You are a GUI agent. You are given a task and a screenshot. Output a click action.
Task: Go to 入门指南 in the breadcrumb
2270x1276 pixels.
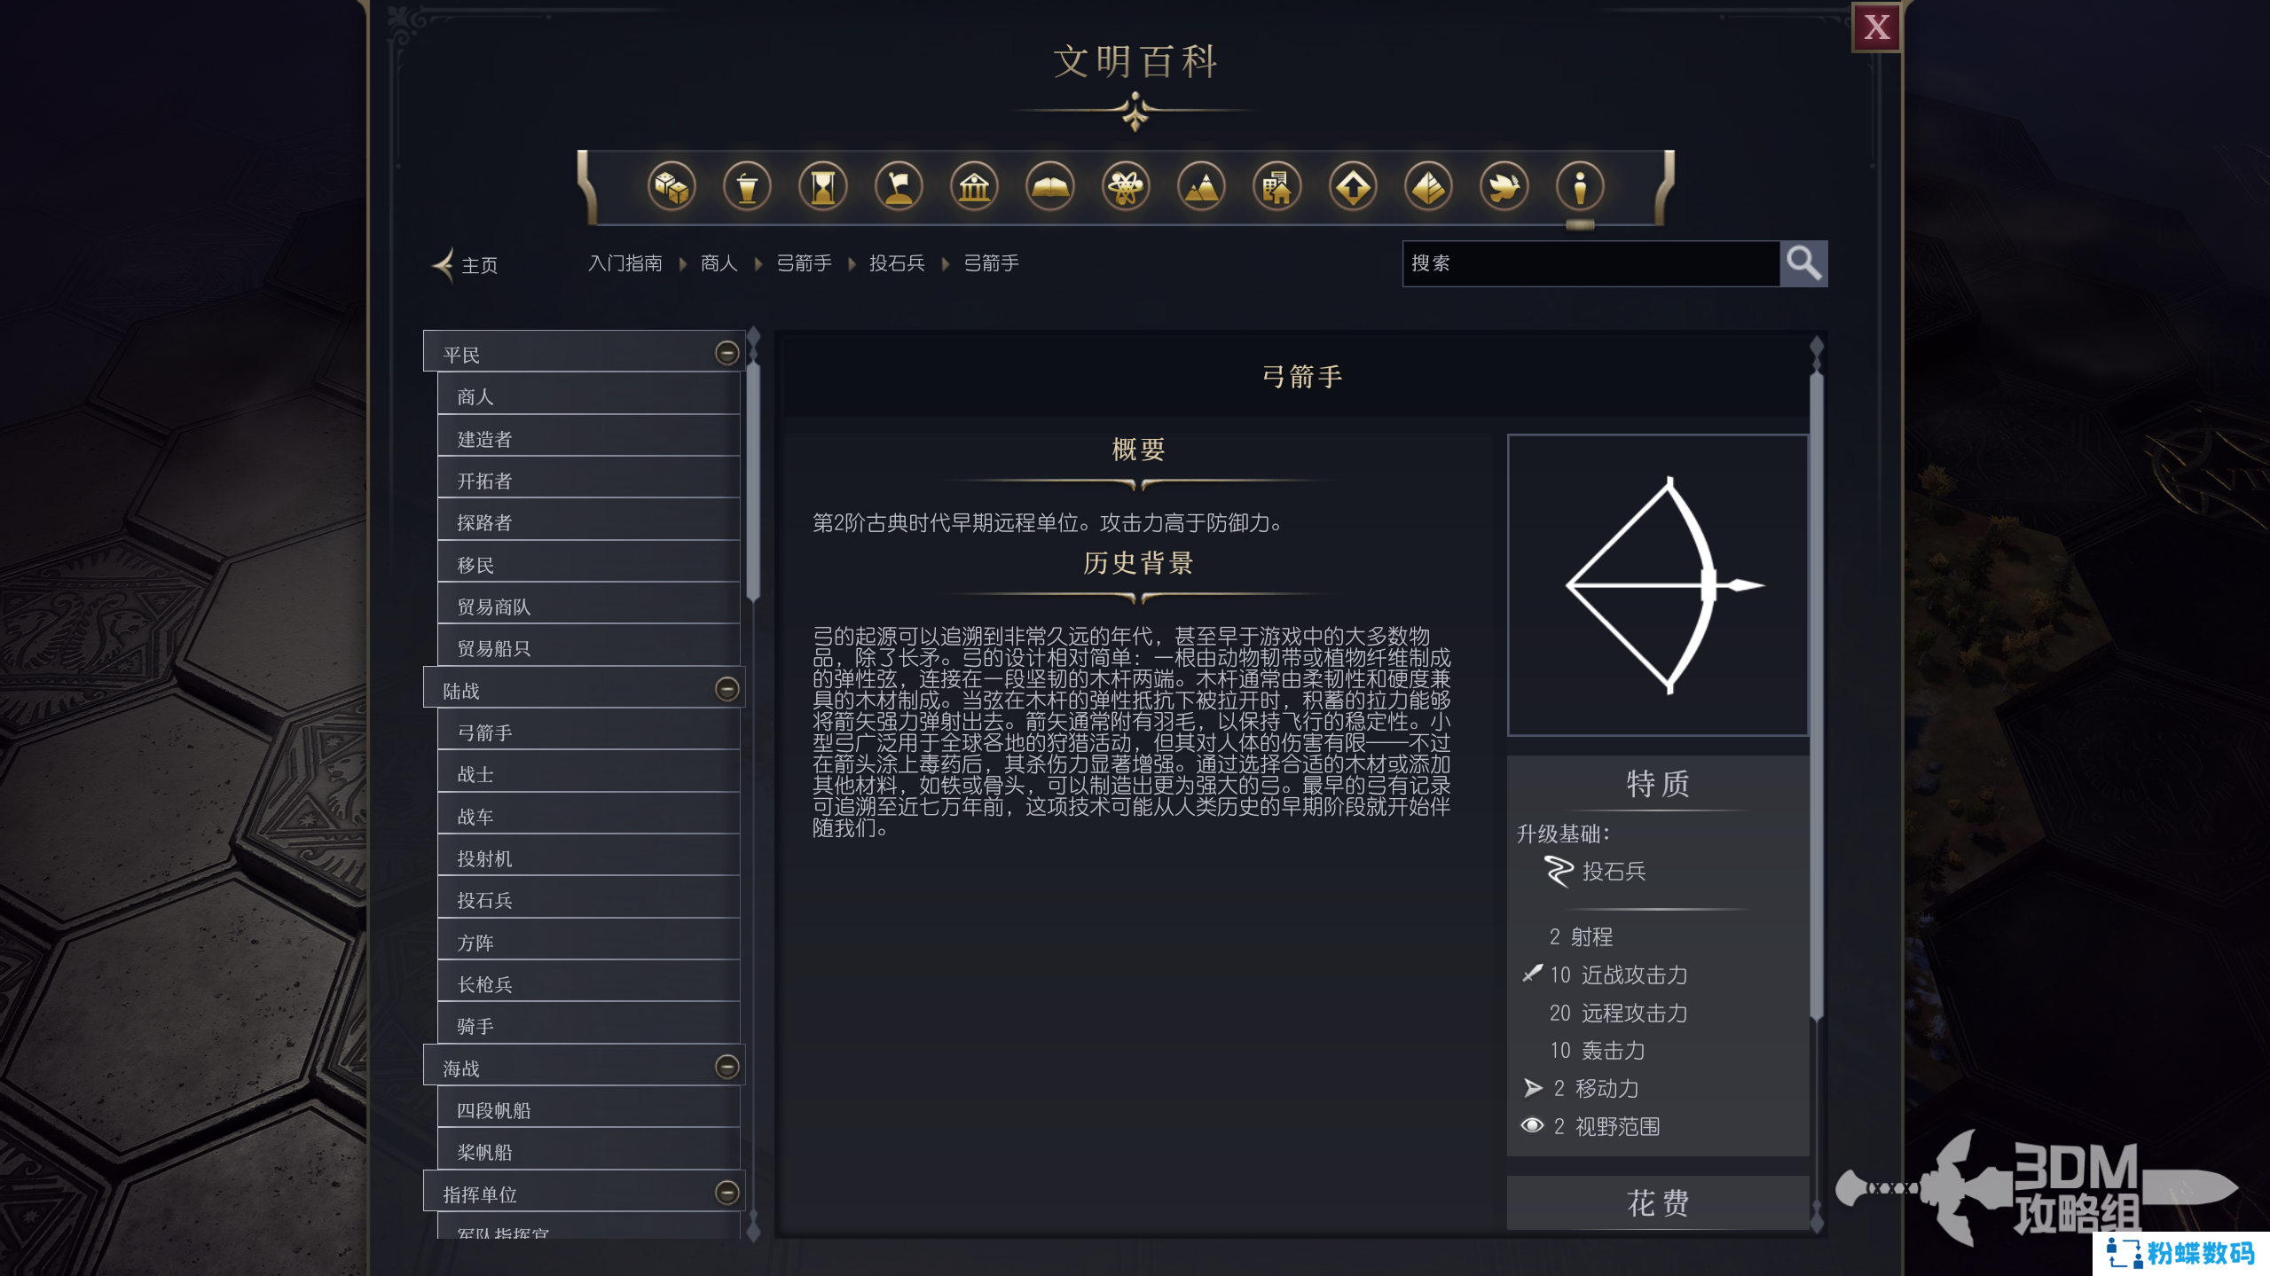point(625,263)
